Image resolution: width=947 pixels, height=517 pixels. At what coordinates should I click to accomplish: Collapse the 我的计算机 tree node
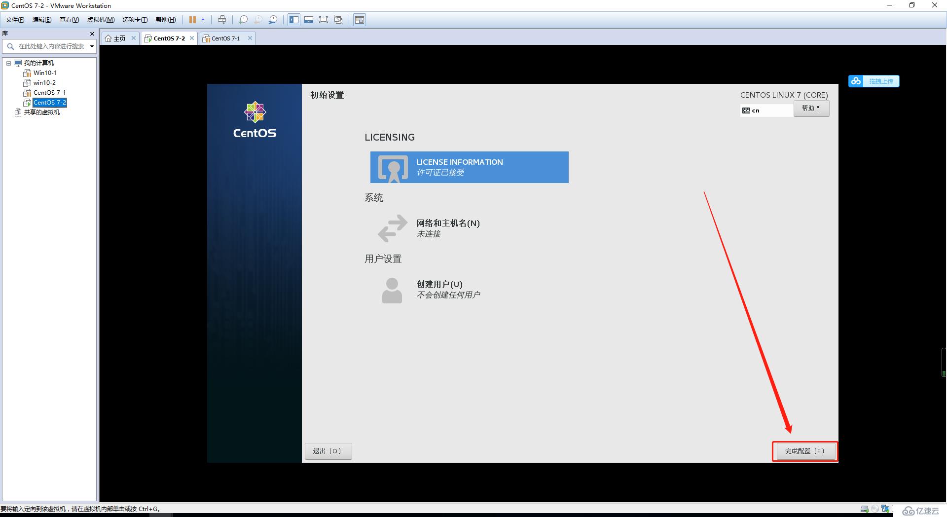pyautogui.click(x=8, y=63)
